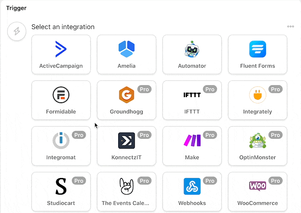Click the IFTTT logo
The image size is (301, 213).
point(192,95)
